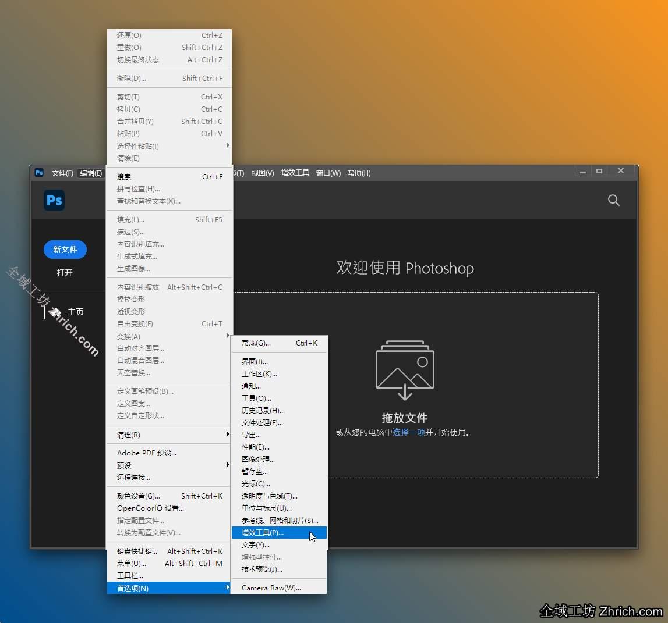Choose Adobe PDF 预设...
The height and width of the screenshot is (623, 668).
(x=169, y=453)
